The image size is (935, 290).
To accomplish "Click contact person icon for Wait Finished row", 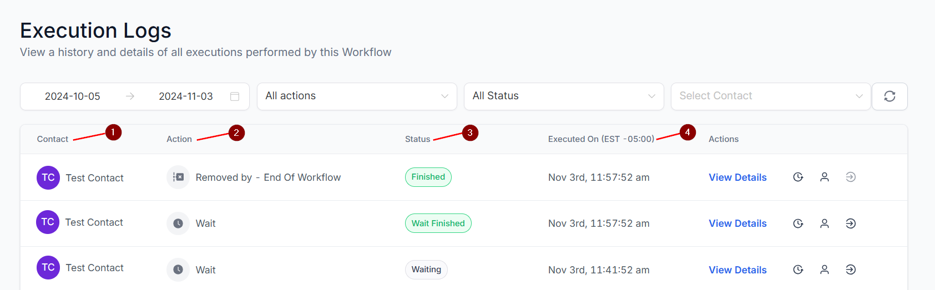I will pos(825,223).
